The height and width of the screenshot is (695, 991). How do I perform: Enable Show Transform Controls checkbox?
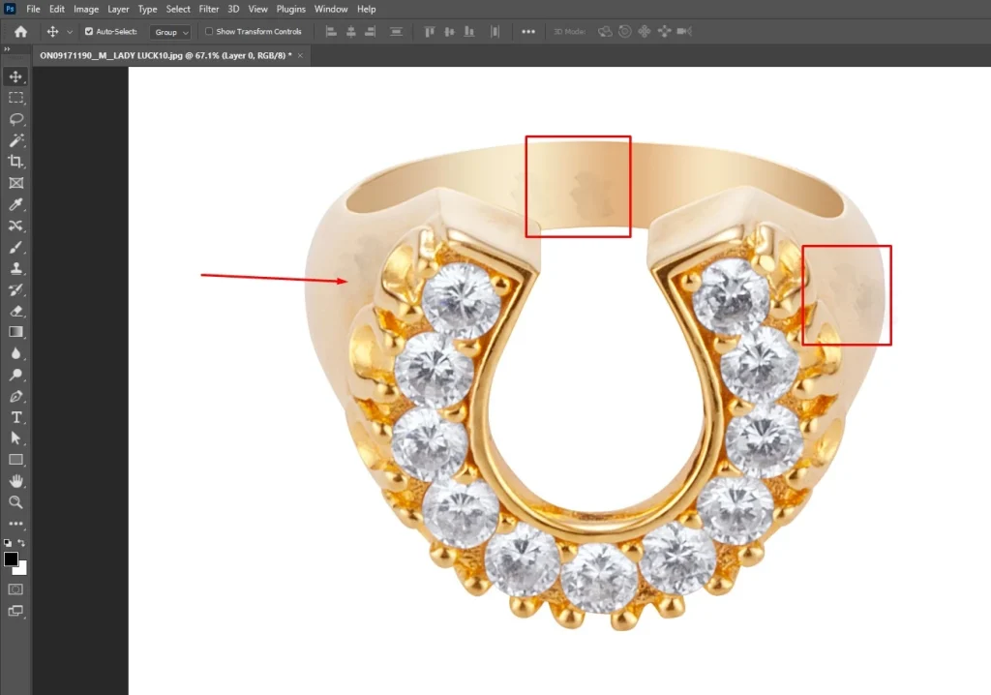(209, 32)
